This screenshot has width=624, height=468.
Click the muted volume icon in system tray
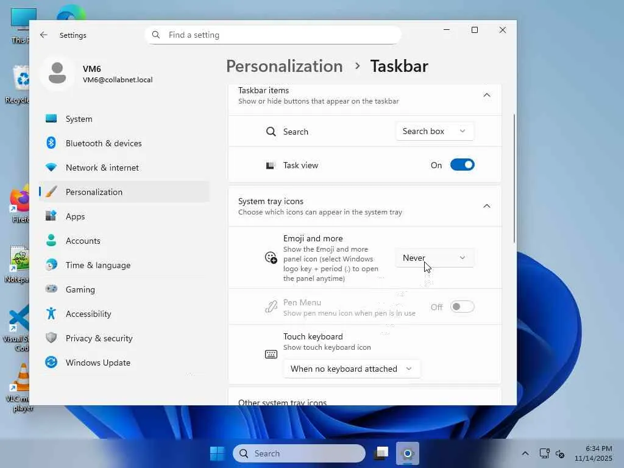pyautogui.click(x=561, y=453)
